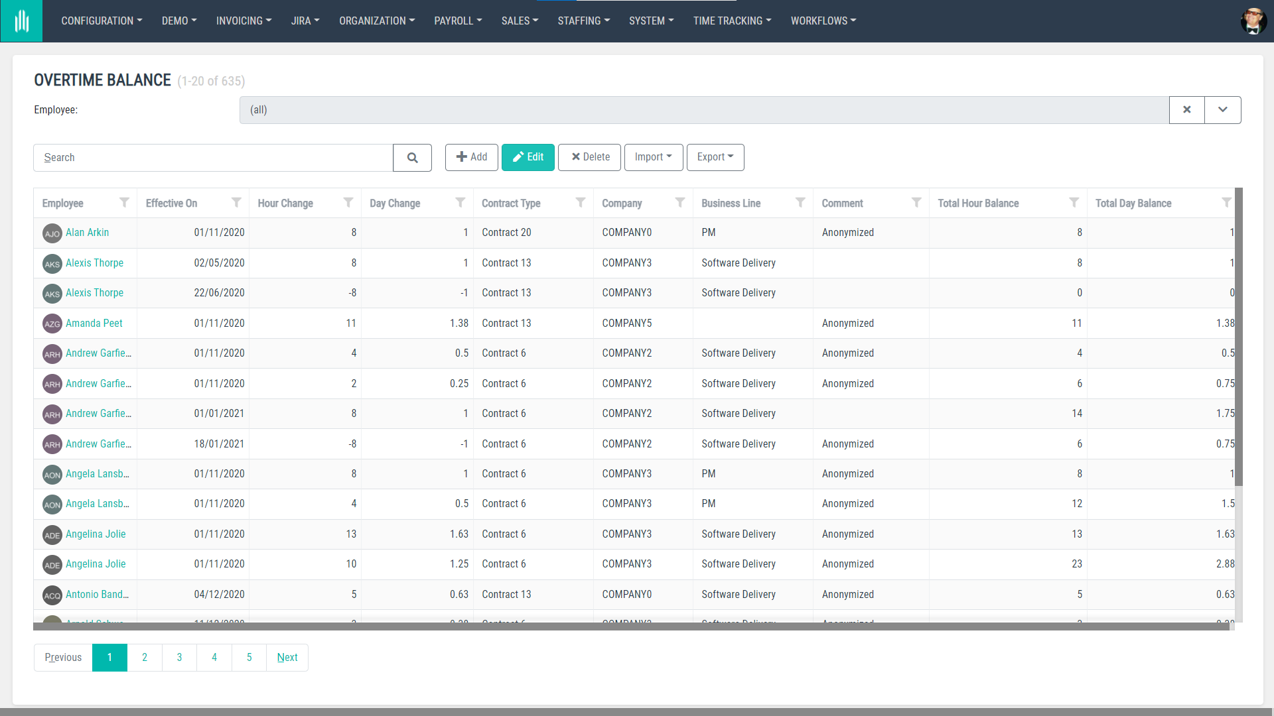Open the Effective On column filter icon
This screenshot has width=1274, height=716.
pos(236,203)
